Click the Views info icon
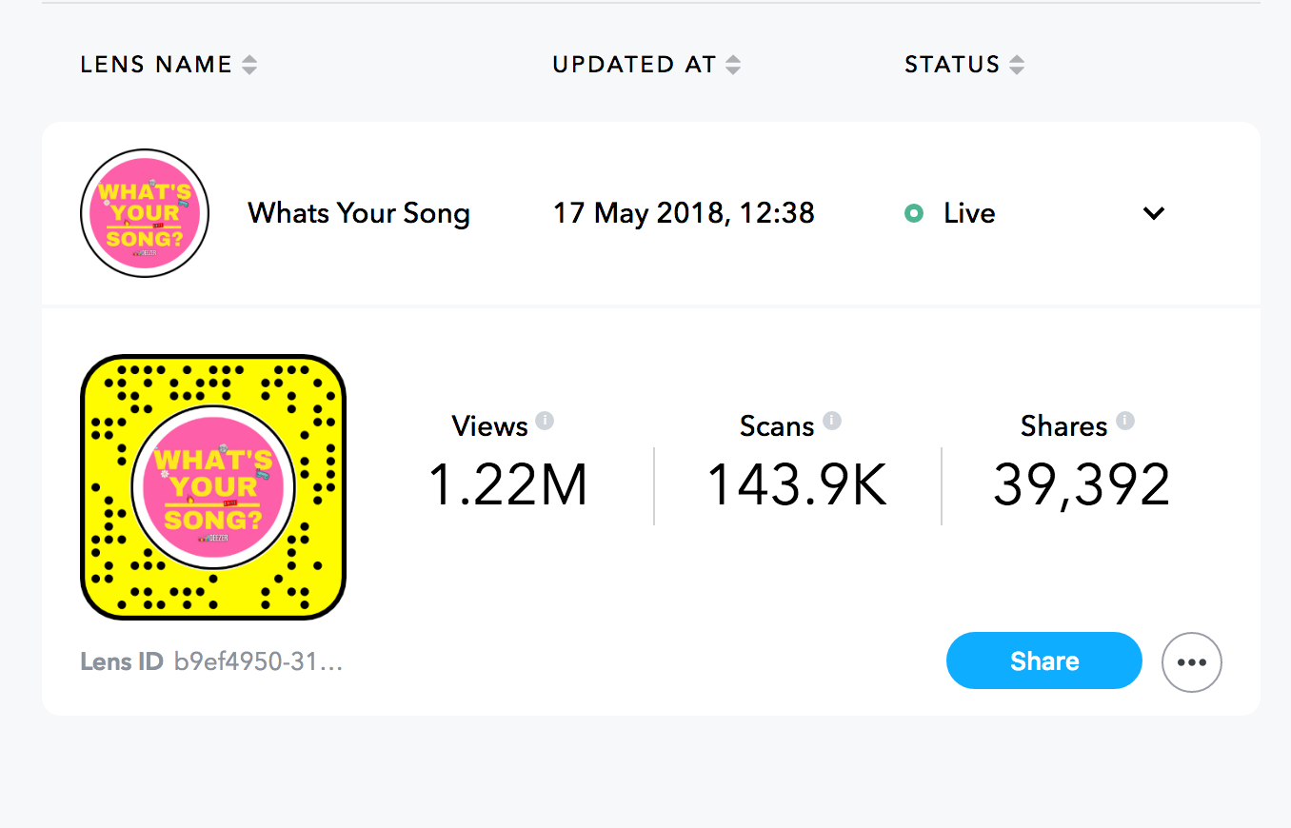Screen dimensions: 1291x828 545,421
